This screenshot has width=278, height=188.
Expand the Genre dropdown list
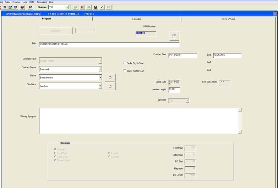(100, 78)
